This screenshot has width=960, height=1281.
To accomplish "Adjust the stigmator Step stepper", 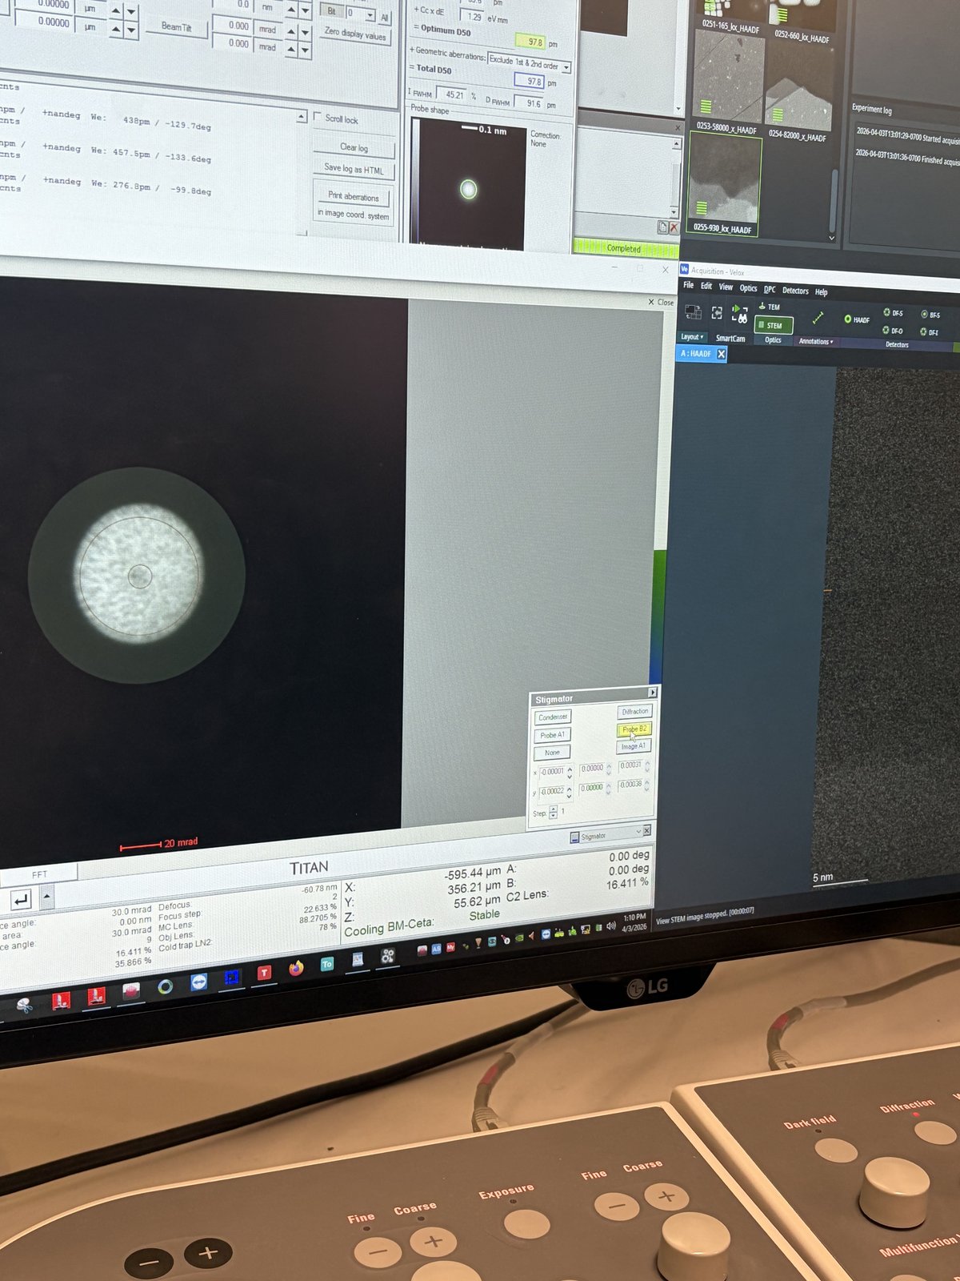I will point(553,813).
